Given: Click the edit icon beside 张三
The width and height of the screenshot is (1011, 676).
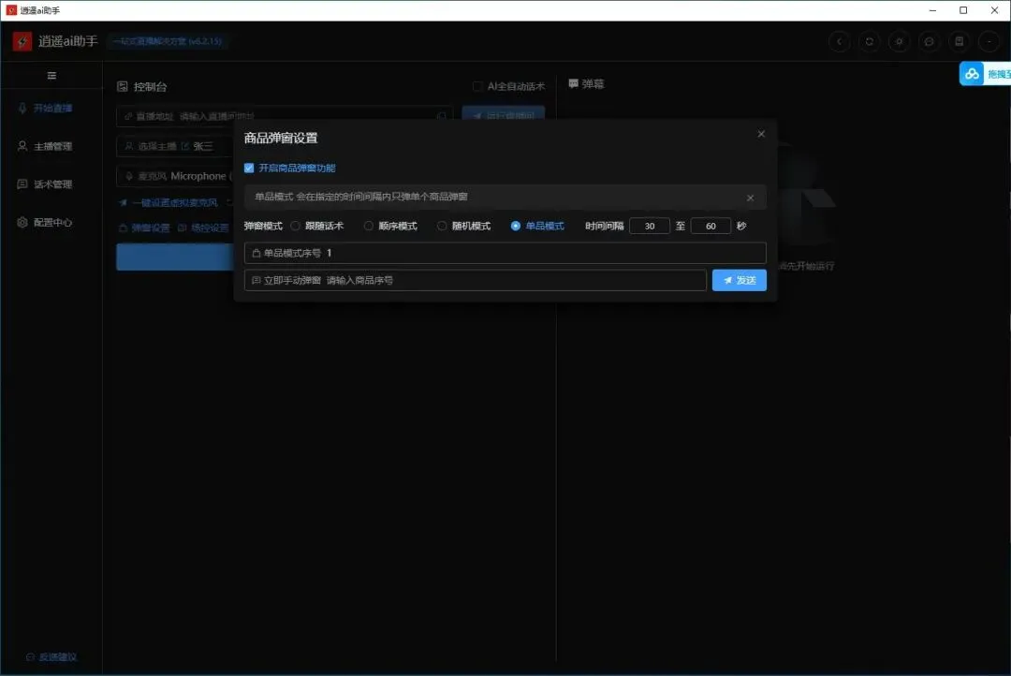Looking at the screenshot, I should coord(185,146).
